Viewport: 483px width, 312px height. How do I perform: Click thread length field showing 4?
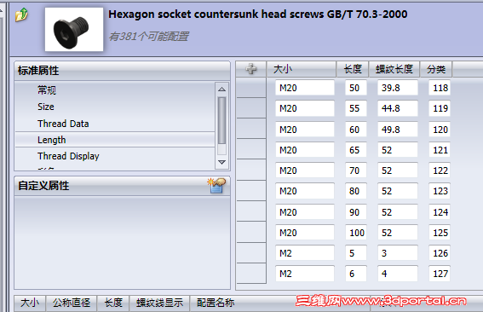coord(398,274)
